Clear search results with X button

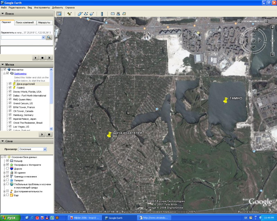[49, 58]
